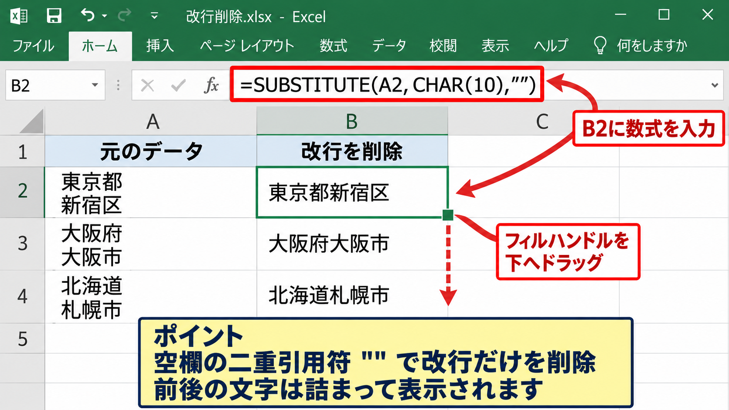Screen dimensions: 729x410
Task: Select column A header
Action: tap(151, 121)
